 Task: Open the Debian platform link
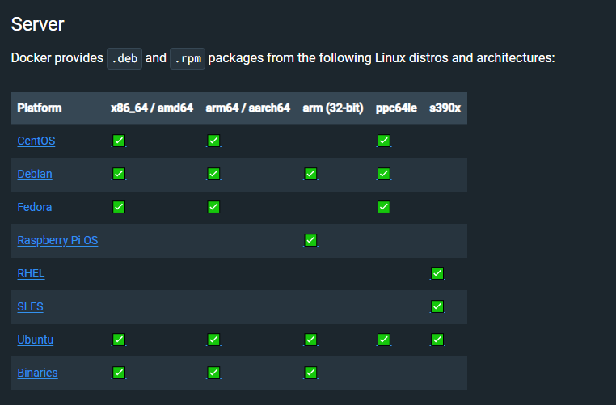(35, 174)
